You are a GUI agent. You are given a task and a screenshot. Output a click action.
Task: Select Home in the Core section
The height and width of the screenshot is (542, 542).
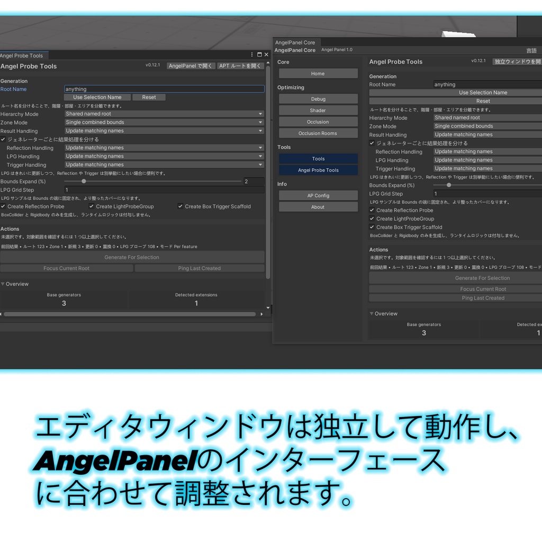tap(318, 73)
